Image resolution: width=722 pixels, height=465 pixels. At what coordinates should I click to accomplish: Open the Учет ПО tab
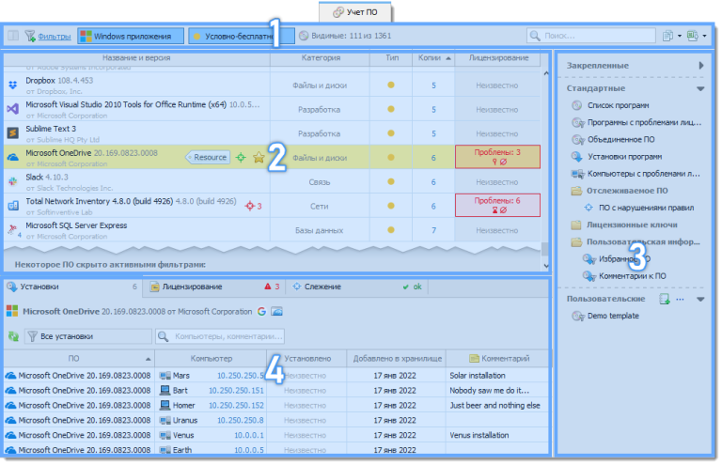[355, 12]
